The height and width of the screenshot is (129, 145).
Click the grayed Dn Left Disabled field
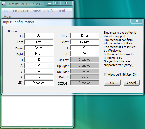pyautogui.click(x=85, y=77)
